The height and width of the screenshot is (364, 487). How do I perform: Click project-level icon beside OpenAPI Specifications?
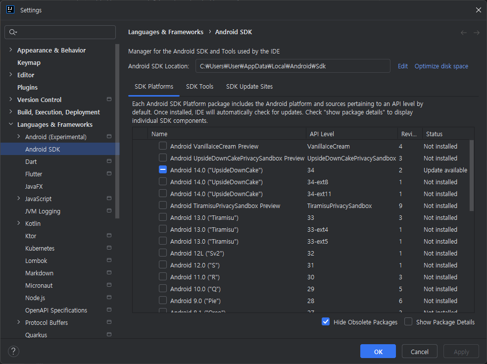109,310
